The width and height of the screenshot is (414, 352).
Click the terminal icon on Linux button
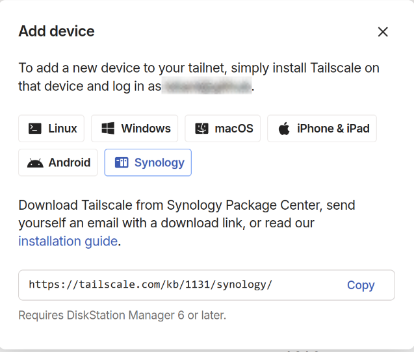[35, 129]
